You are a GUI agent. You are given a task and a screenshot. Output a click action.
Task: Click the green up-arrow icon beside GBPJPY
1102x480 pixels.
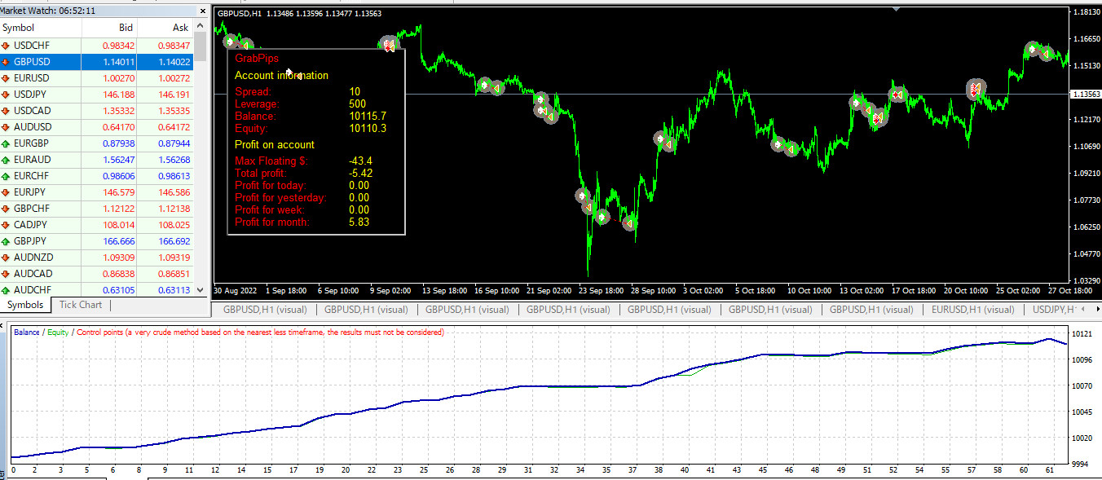coord(7,241)
